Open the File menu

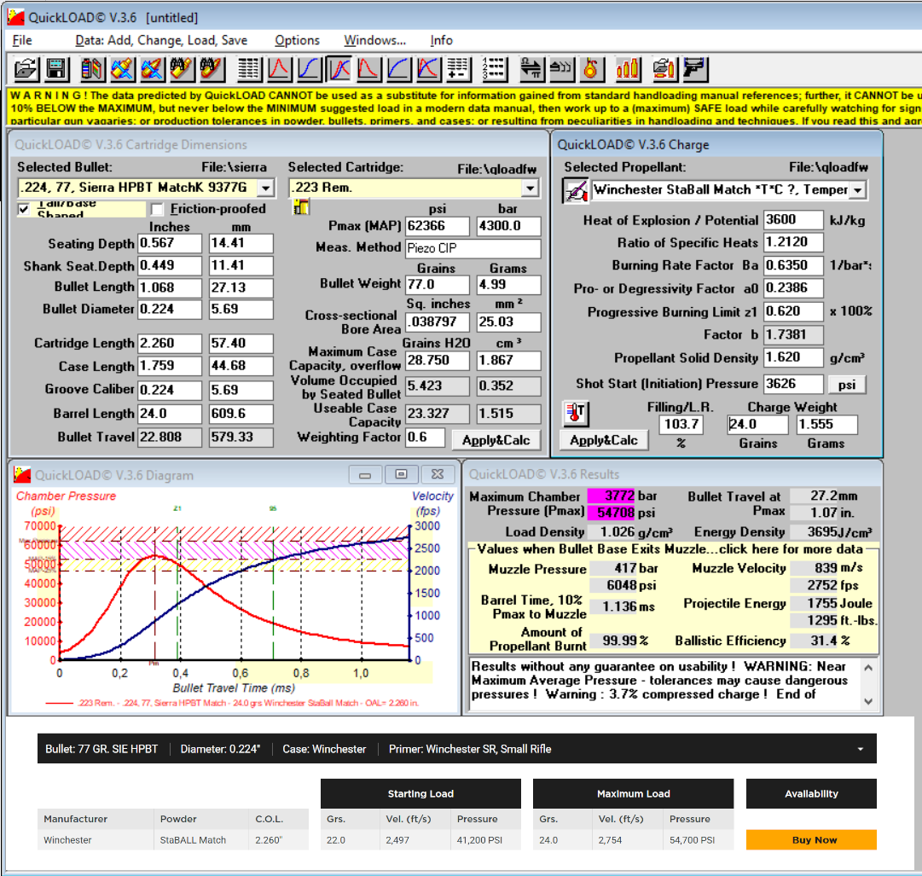22,40
